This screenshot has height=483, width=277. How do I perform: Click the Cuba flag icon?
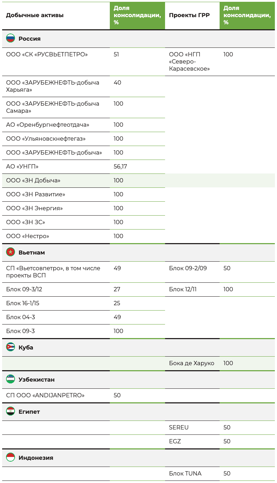[x=10, y=347]
